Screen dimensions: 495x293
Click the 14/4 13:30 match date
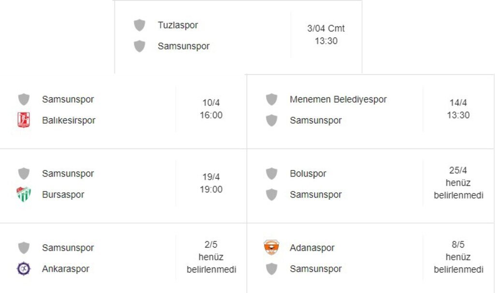click(x=458, y=109)
